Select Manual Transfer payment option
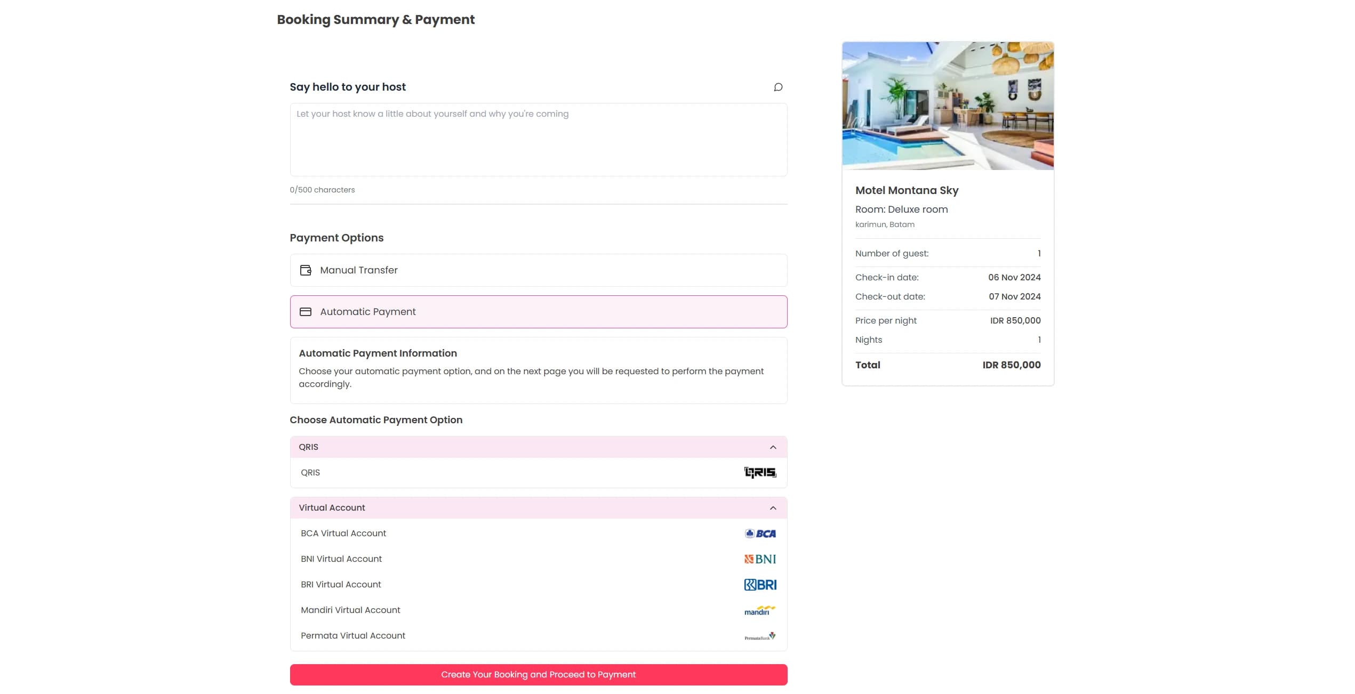 click(x=538, y=270)
